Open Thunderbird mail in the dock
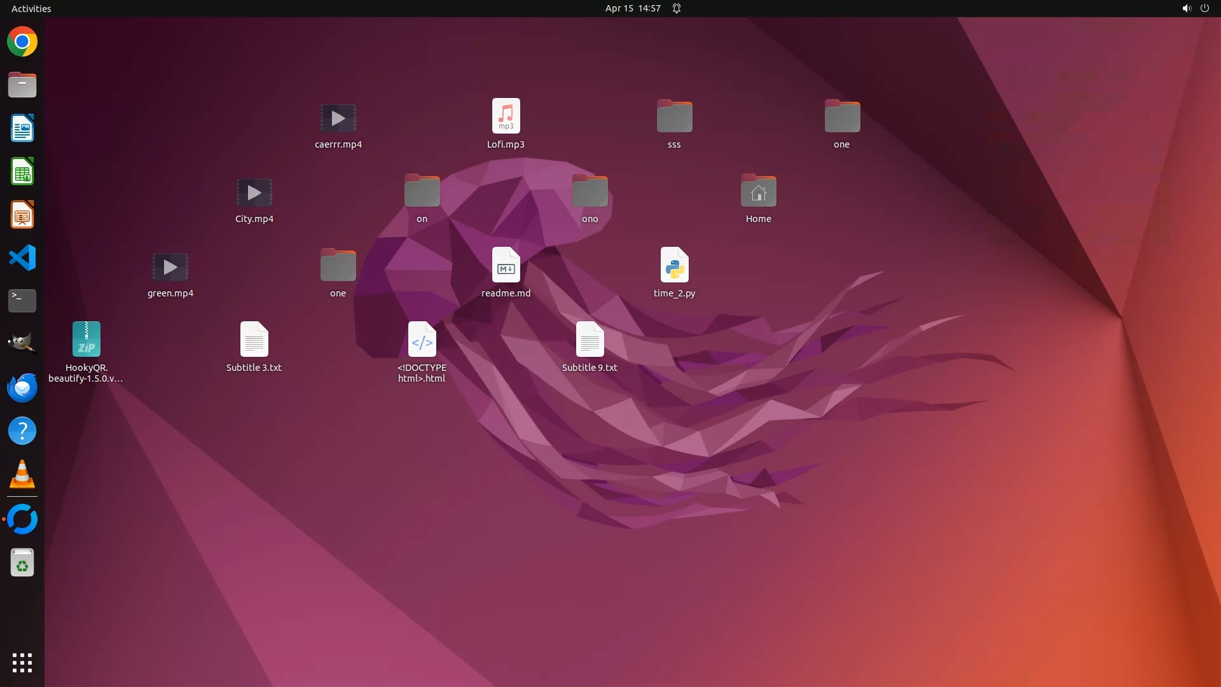The height and width of the screenshot is (687, 1221). [22, 387]
